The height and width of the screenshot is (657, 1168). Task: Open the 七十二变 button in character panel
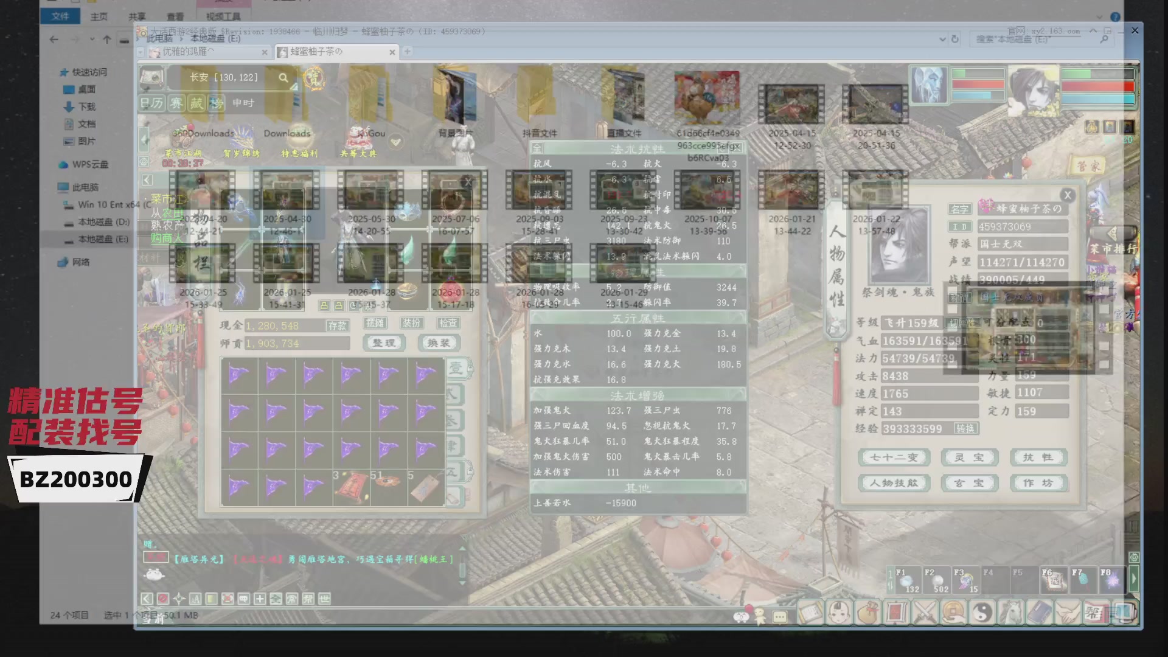click(894, 457)
